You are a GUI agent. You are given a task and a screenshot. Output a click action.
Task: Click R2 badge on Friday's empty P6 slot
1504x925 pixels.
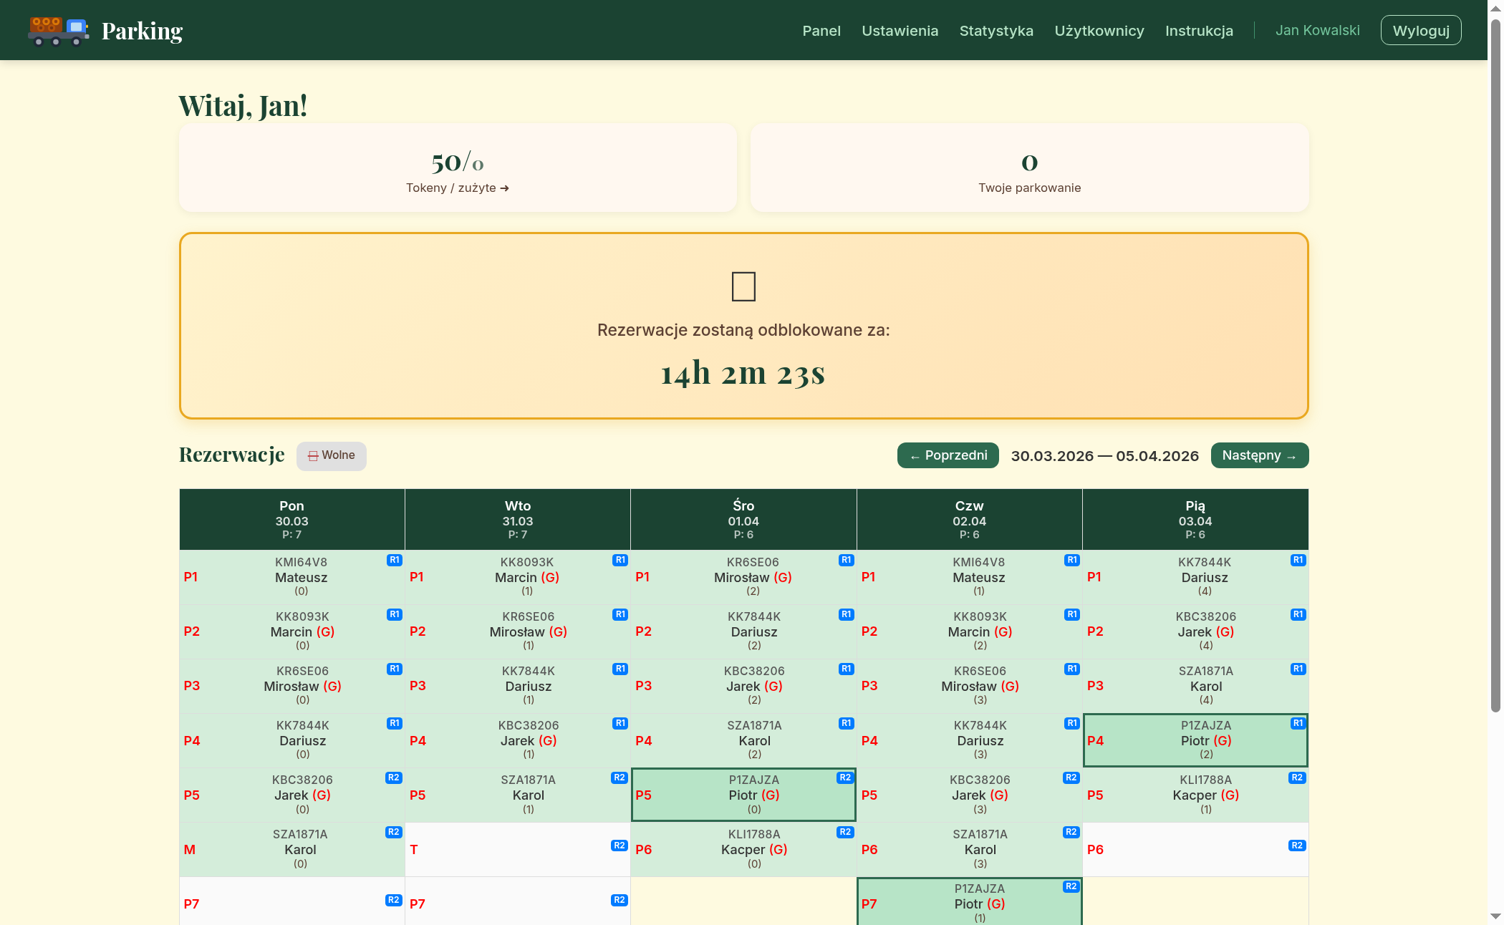[x=1296, y=846]
